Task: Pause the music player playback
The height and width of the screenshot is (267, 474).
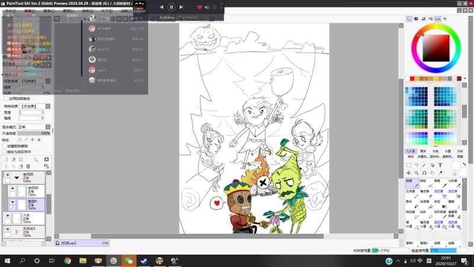Action: [x=171, y=7]
